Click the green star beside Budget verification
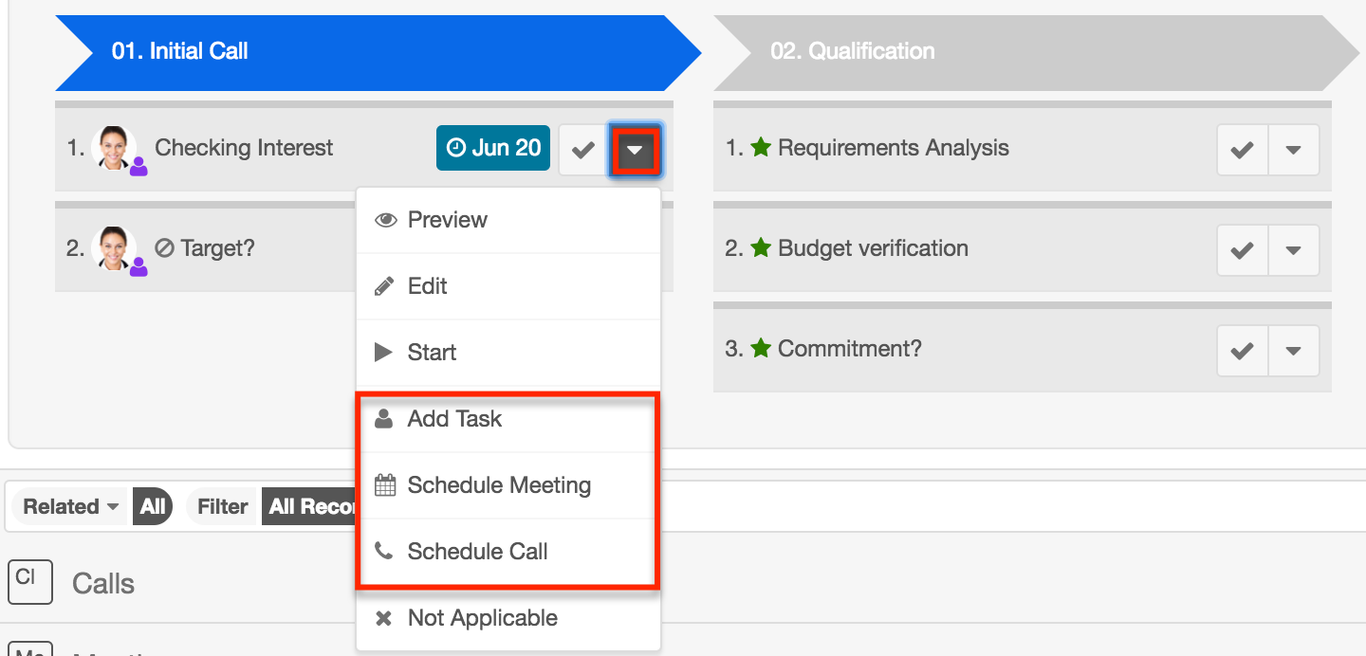 [x=761, y=248]
